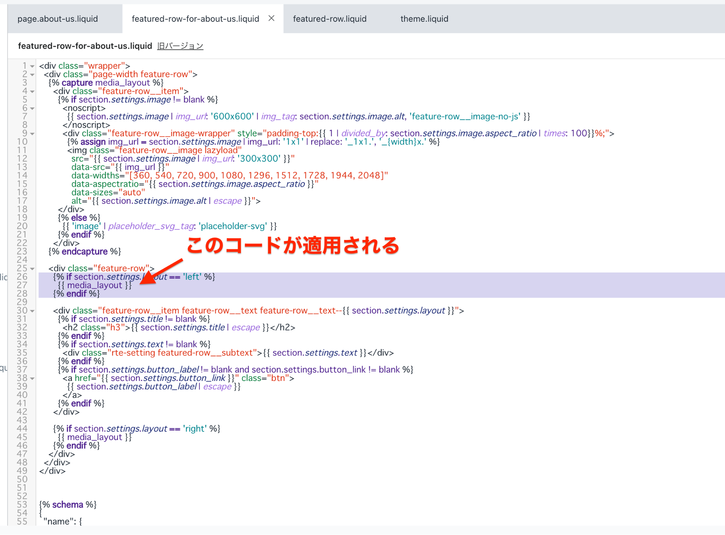Collapse the fold arrow at line 1
725x535 pixels.
point(32,66)
